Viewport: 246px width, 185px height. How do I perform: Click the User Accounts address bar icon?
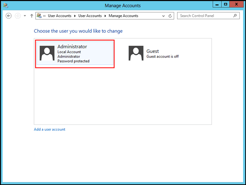(x=39, y=16)
